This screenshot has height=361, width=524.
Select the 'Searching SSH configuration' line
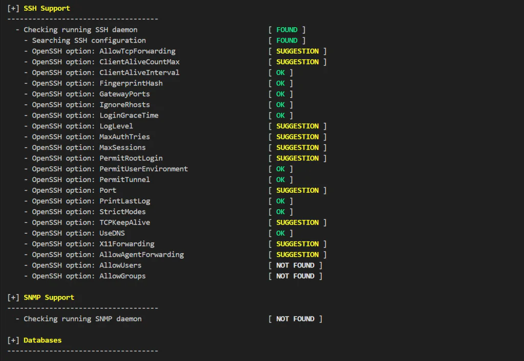[x=89, y=40]
